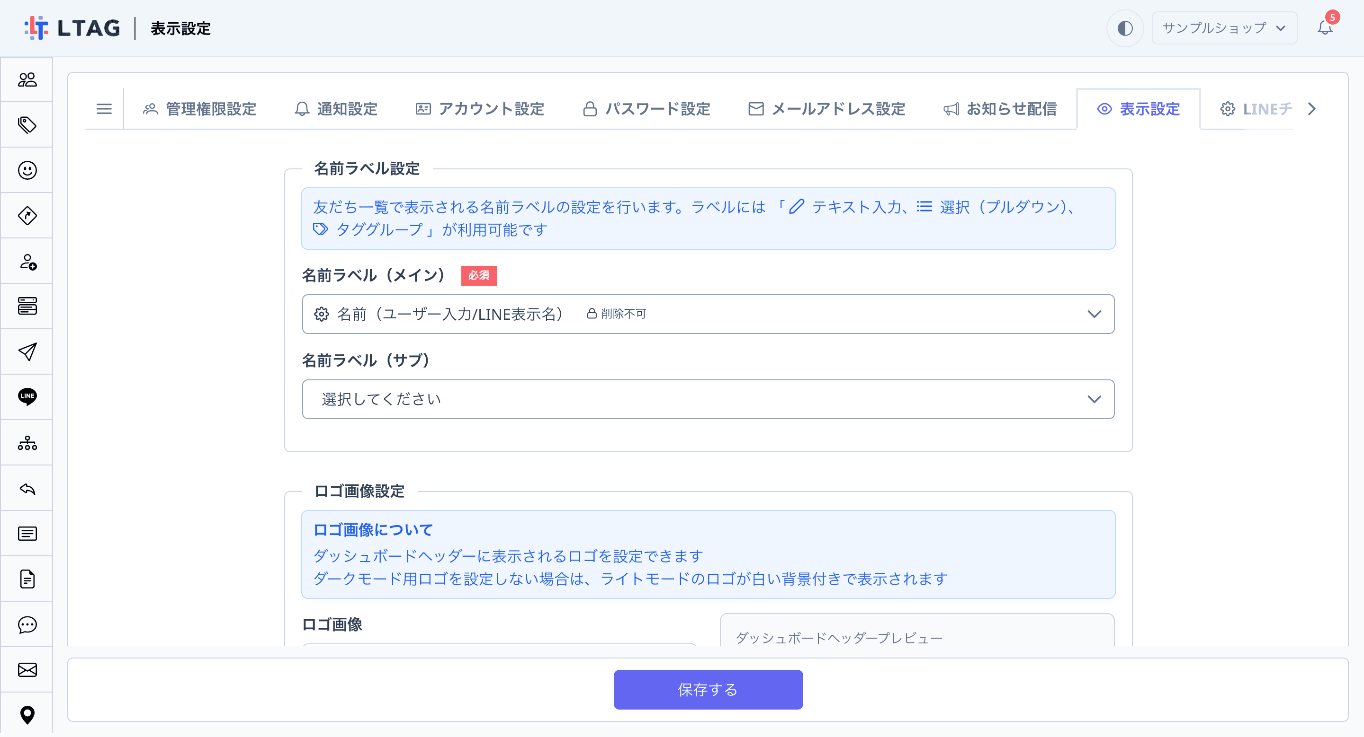Select the 表示設定 tab
Image resolution: width=1364 pixels, height=737 pixels.
[x=1139, y=109]
